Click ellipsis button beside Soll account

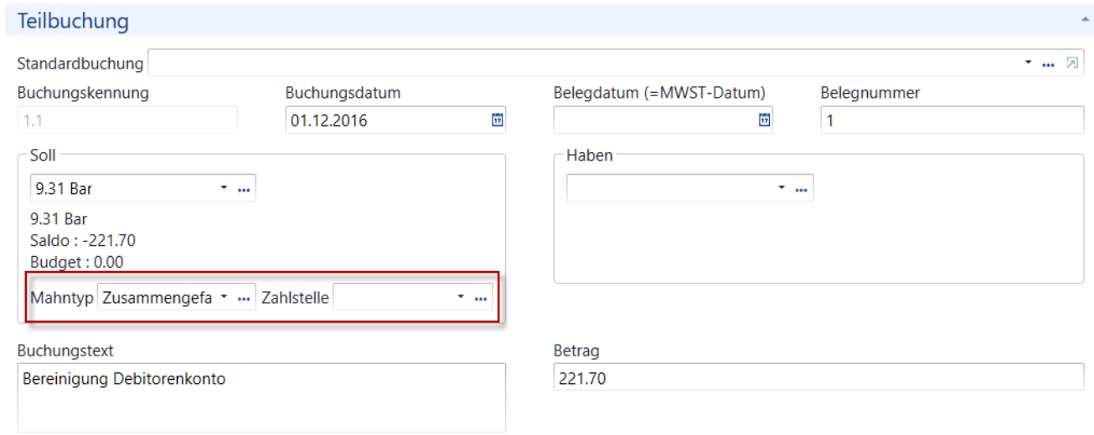pyautogui.click(x=245, y=189)
